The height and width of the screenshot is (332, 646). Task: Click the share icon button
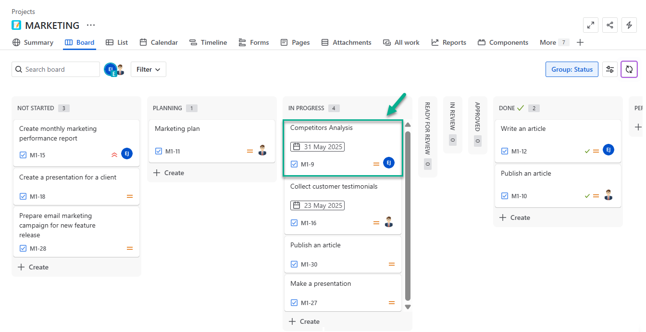pyautogui.click(x=610, y=25)
